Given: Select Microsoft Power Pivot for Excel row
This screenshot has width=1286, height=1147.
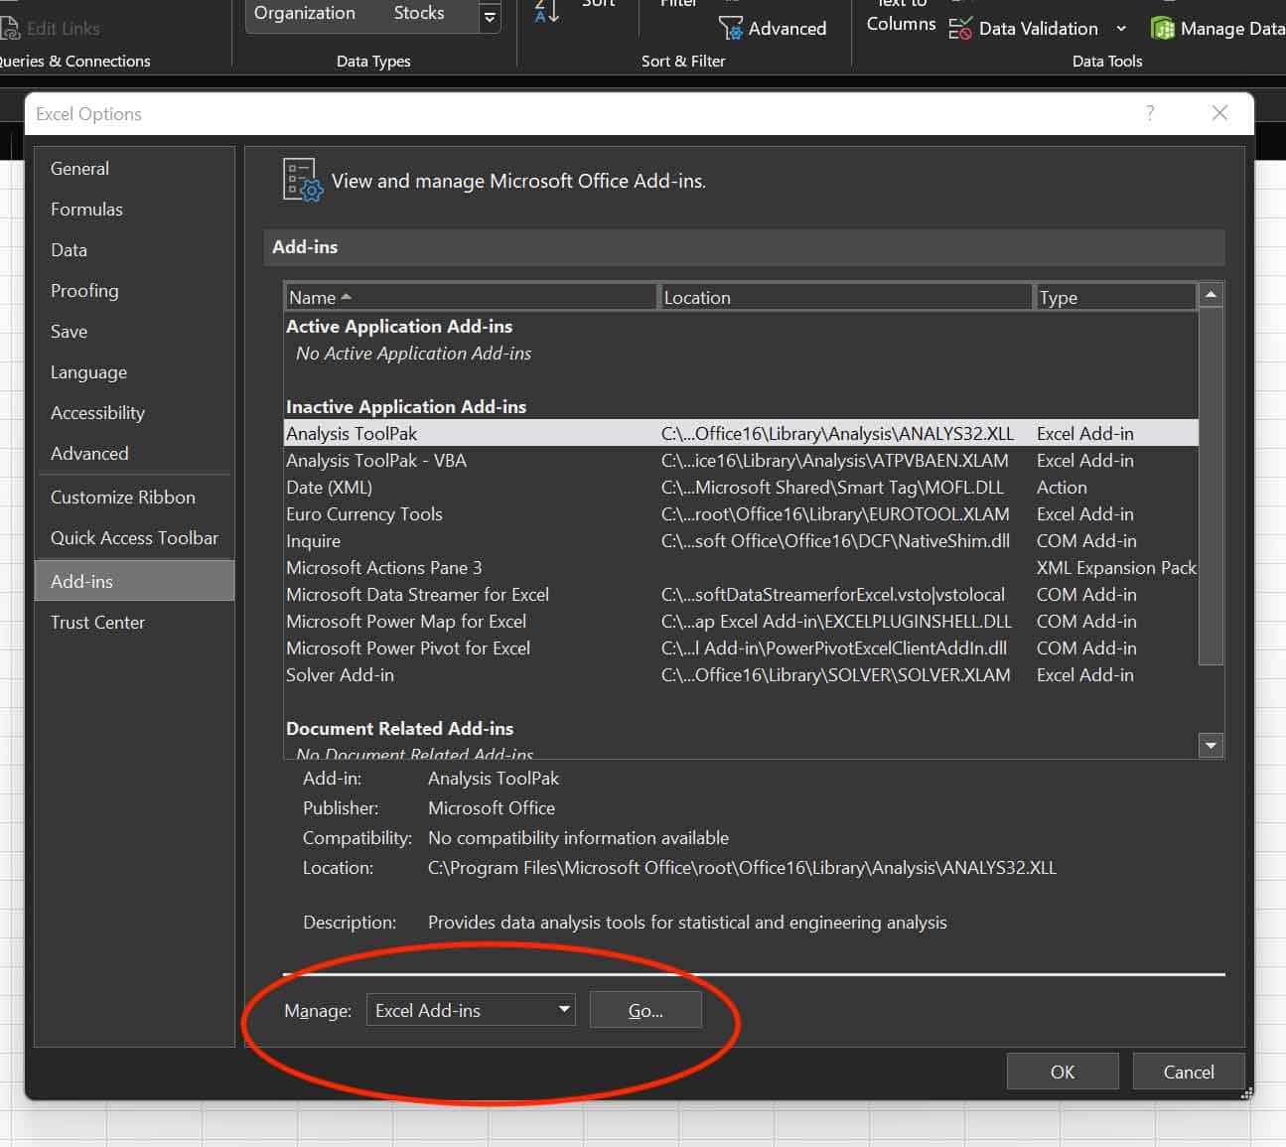Looking at the screenshot, I should tap(408, 648).
